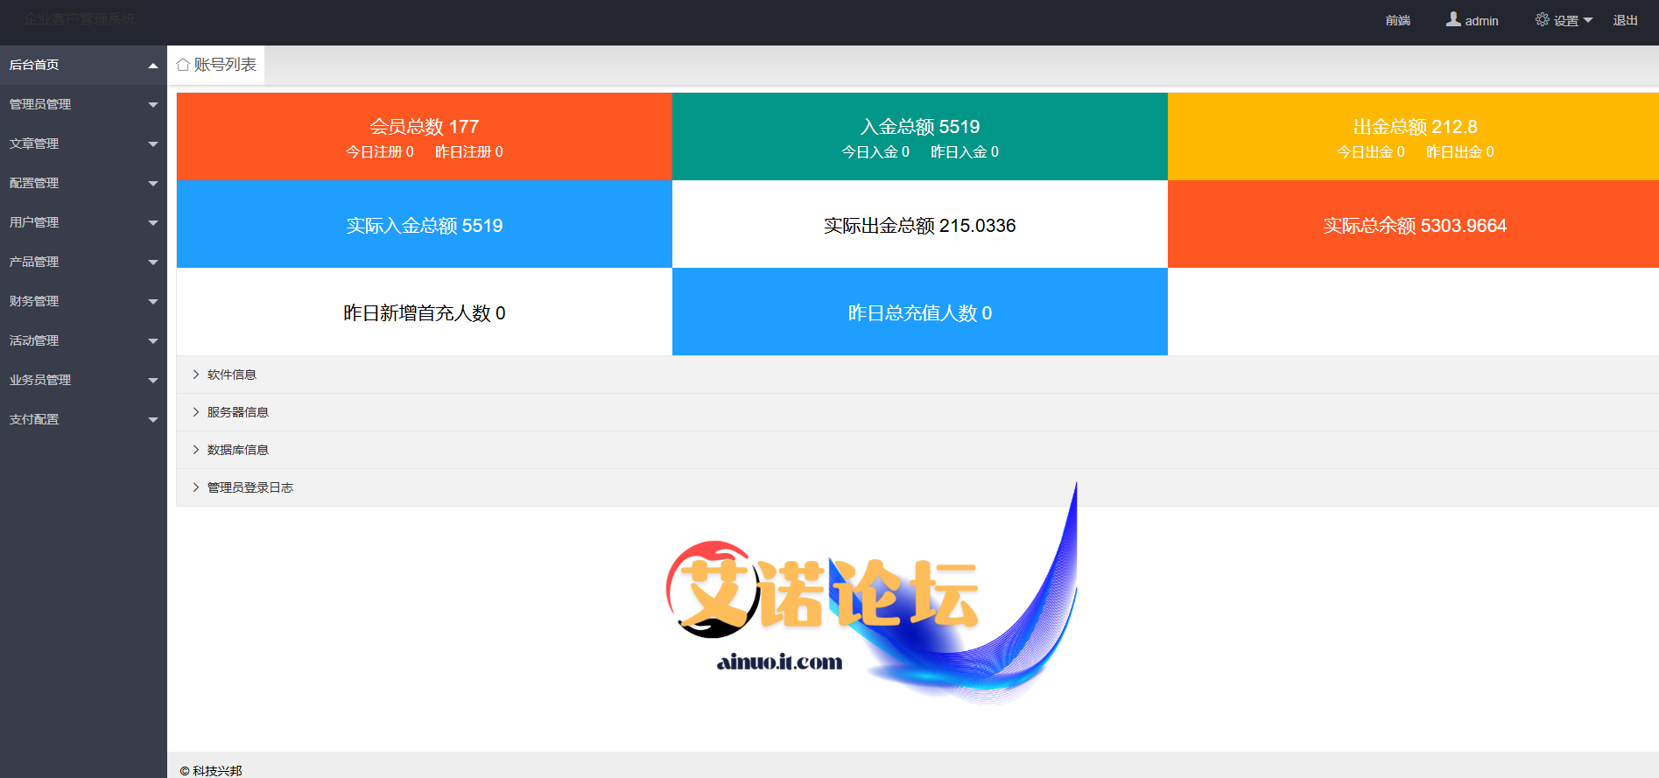Viewport: 1659px width, 778px height.
Task: Expand the 支付配置 sidebar menu
Action: (x=83, y=419)
